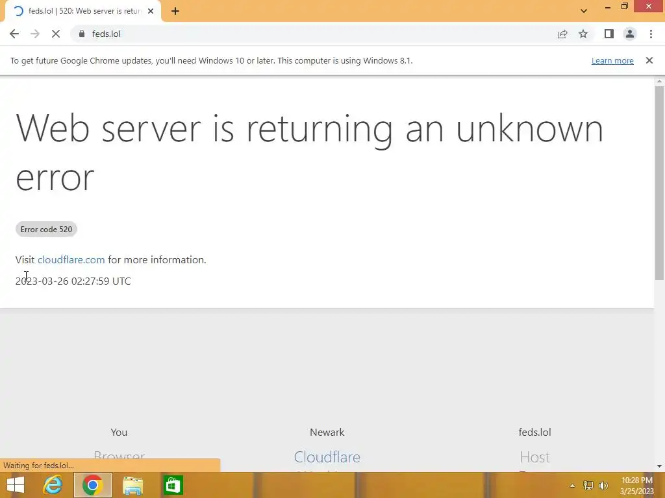Click the 'Newark' location text
This screenshot has height=498, width=665.
coord(327,432)
